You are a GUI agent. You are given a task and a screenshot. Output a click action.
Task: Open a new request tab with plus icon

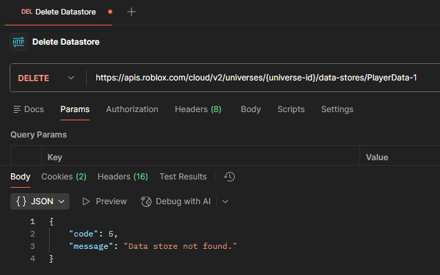point(132,12)
